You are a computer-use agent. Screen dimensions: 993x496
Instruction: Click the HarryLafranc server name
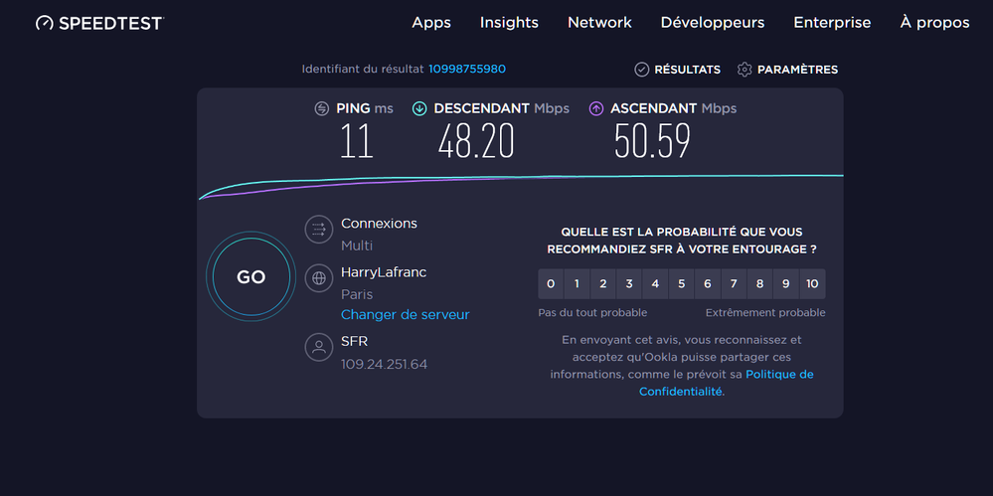tap(384, 272)
